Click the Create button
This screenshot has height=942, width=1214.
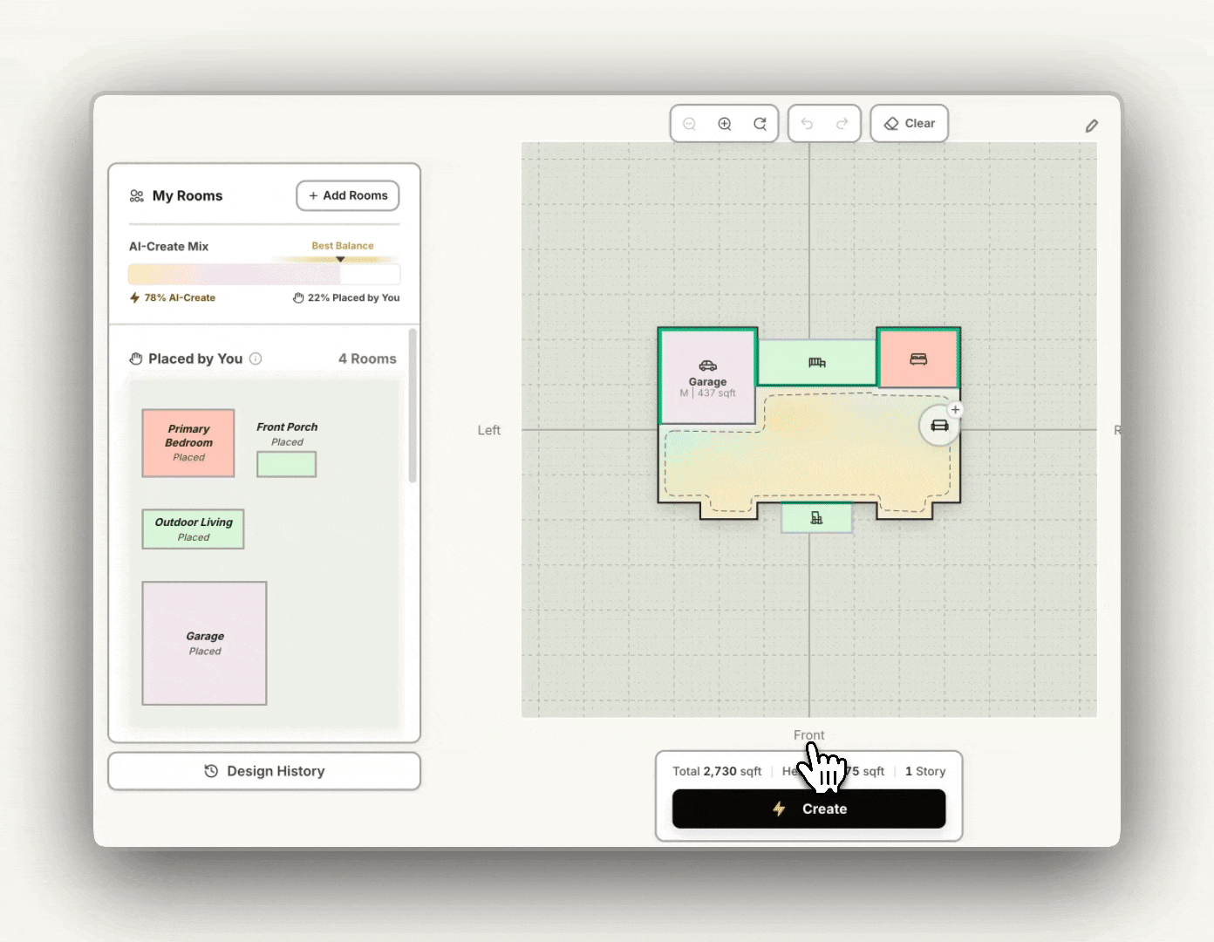click(x=808, y=809)
